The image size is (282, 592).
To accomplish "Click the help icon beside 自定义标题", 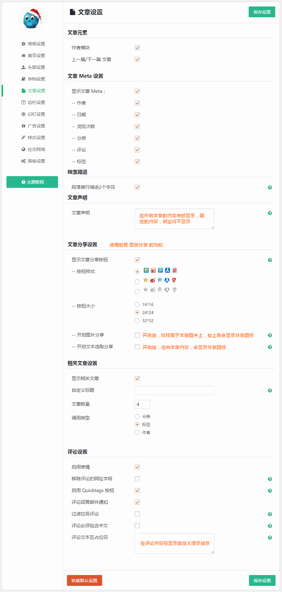I will pyautogui.click(x=270, y=391).
